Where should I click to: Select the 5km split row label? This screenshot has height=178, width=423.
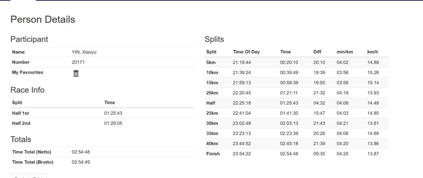211,62
